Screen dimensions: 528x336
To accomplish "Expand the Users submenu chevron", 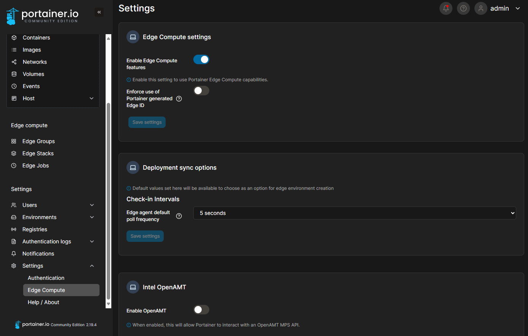I will [92, 205].
